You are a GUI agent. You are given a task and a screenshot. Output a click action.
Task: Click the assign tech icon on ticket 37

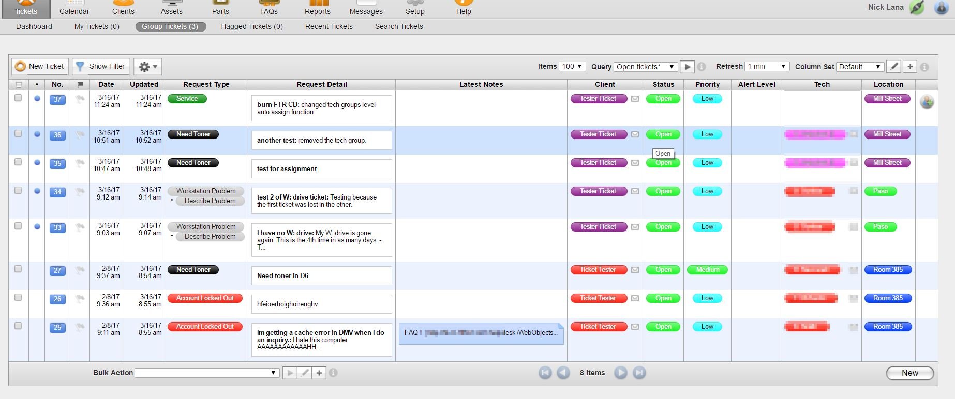pos(927,101)
